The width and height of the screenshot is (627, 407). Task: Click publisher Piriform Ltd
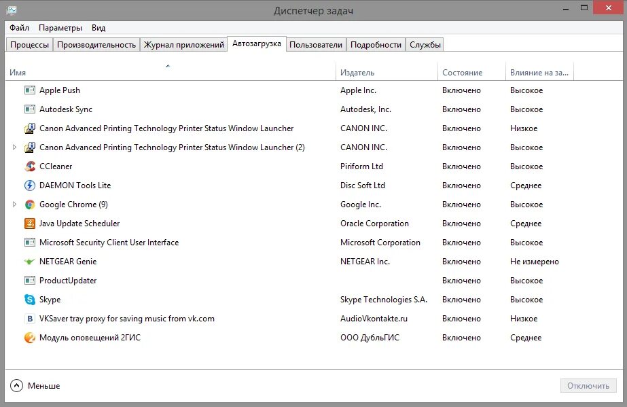[361, 166]
